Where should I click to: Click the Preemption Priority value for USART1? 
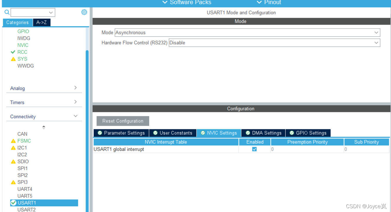(307, 149)
